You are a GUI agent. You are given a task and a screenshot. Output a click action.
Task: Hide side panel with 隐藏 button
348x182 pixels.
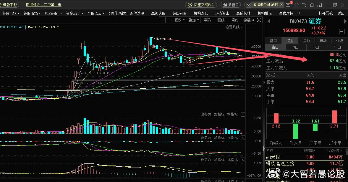coord(249,20)
